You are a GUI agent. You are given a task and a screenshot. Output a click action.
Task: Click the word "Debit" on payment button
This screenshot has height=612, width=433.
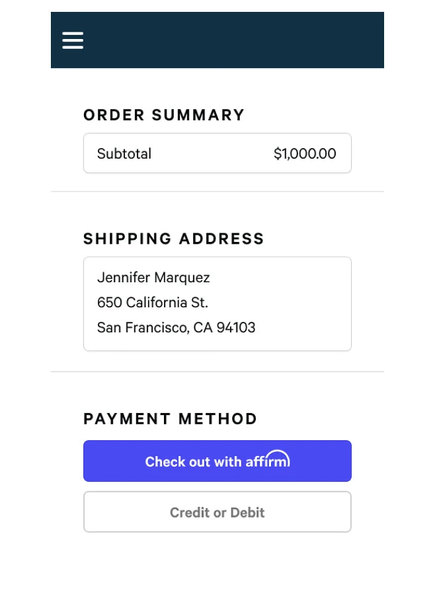(x=248, y=512)
